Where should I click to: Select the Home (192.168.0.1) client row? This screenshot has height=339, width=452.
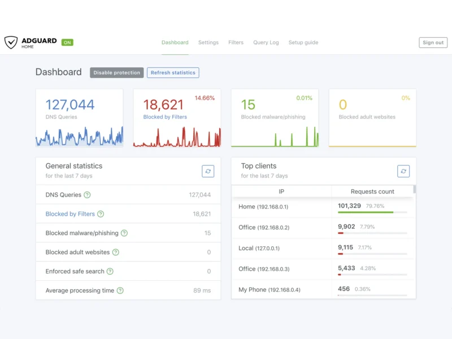[x=322, y=207]
